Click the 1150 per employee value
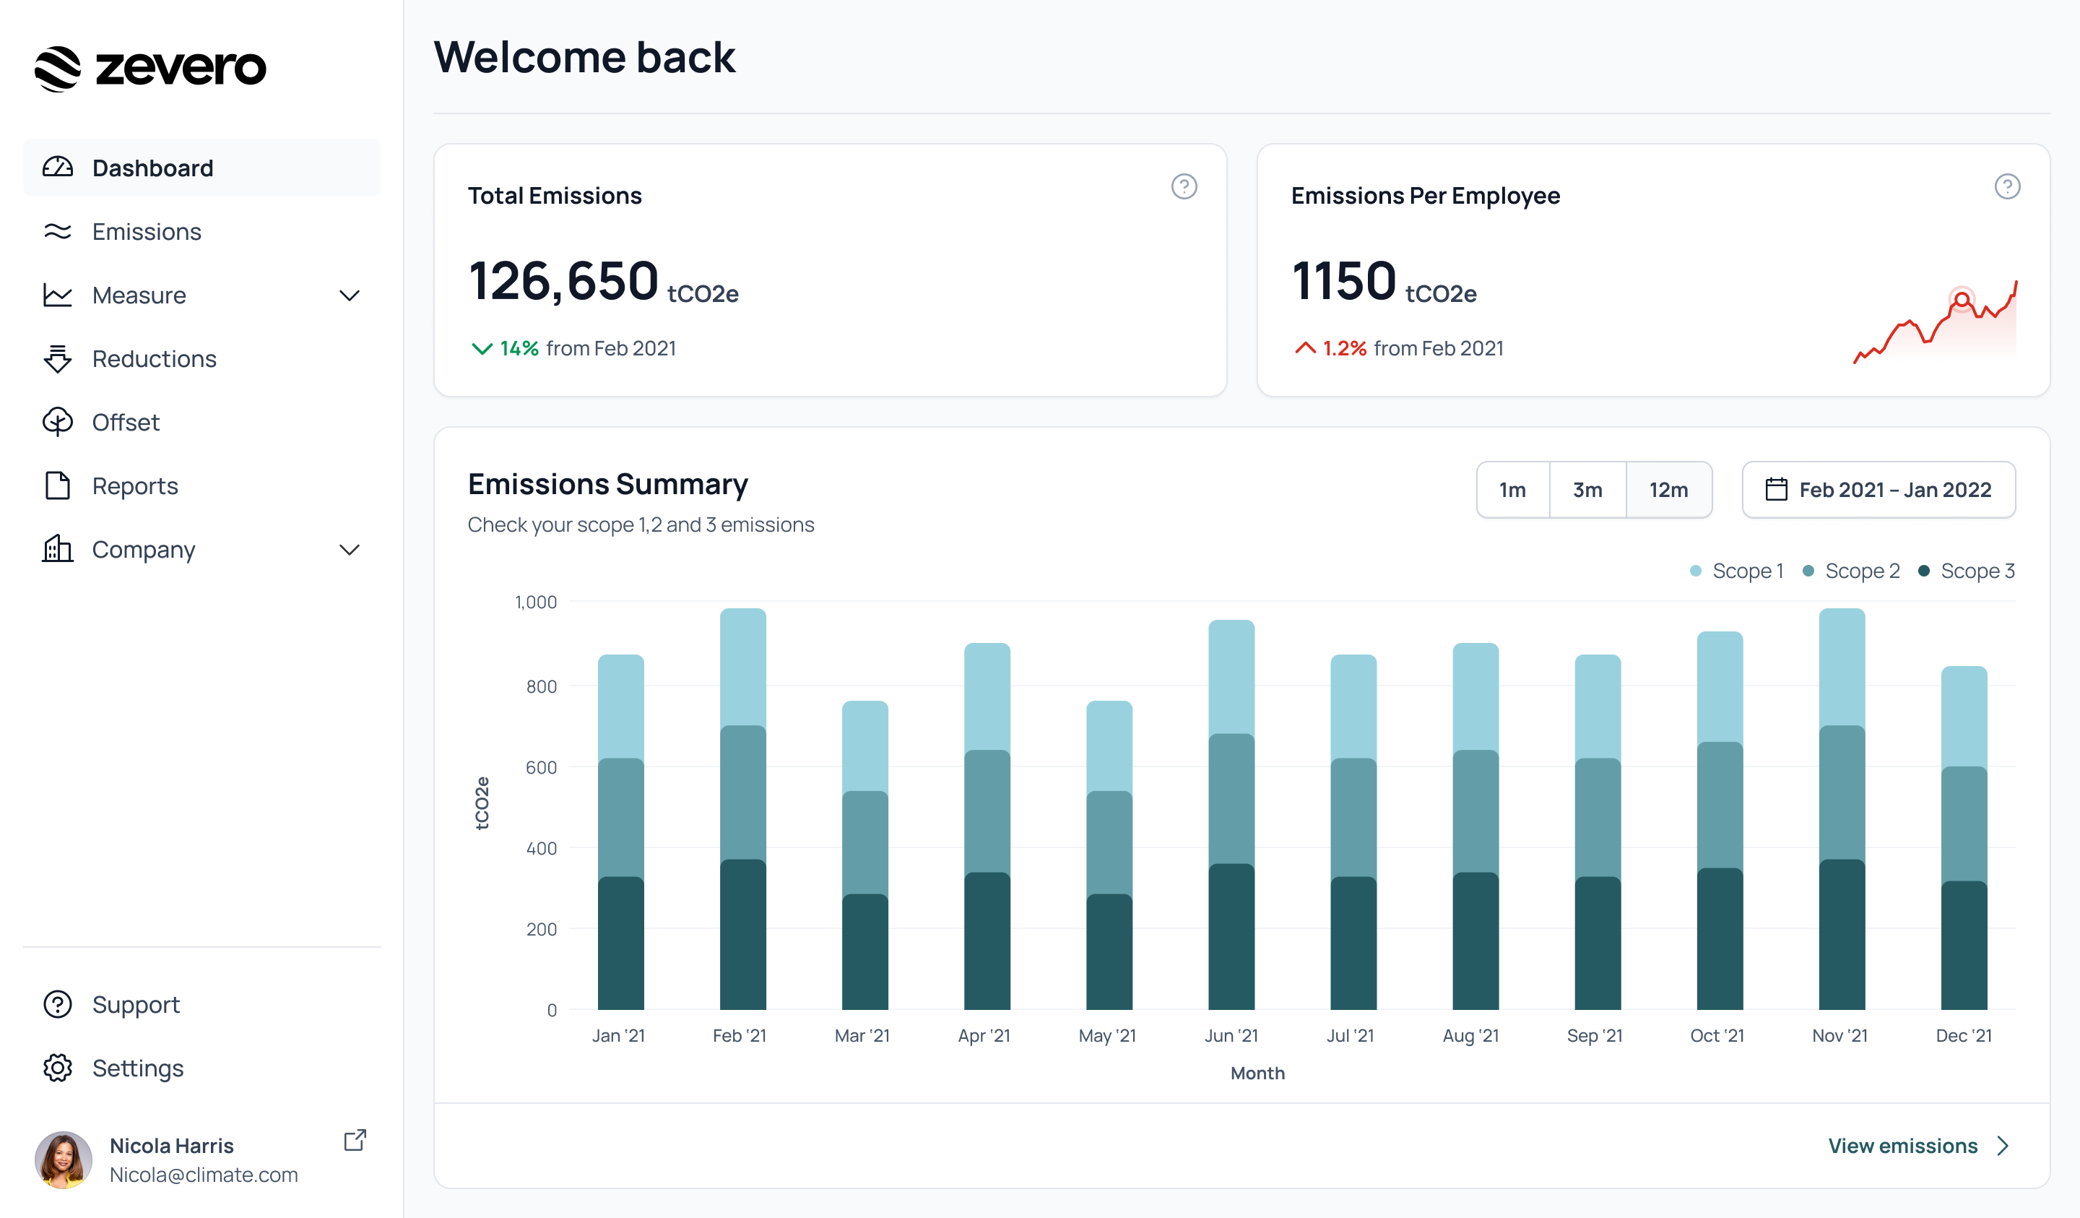 pos(1344,281)
